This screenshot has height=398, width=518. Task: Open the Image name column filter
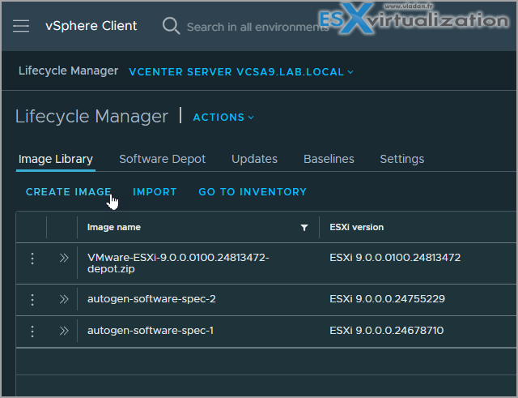tap(304, 228)
